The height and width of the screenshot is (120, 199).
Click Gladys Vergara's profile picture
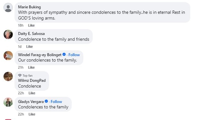[x=8, y=102]
